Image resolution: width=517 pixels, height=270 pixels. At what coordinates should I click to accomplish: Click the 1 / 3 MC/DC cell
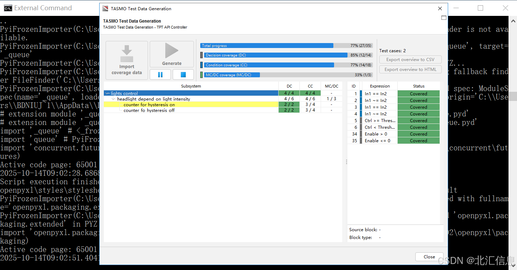click(332, 99)
